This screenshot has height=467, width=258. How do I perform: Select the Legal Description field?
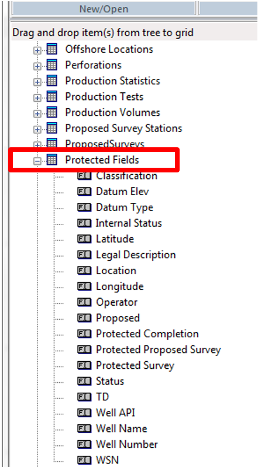[136, 255]
